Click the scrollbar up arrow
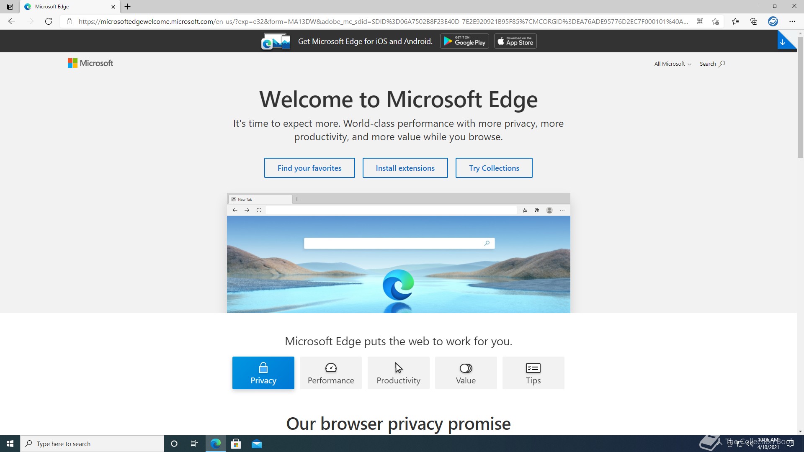 pyautogui.click(x=800, y=33)
